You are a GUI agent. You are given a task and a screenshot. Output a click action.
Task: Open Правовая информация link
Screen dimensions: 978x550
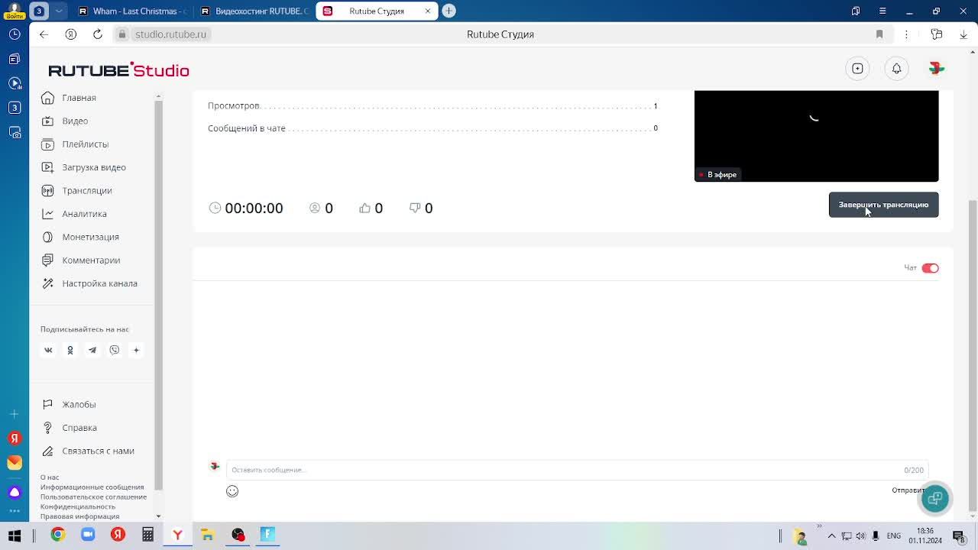point(79,516)
